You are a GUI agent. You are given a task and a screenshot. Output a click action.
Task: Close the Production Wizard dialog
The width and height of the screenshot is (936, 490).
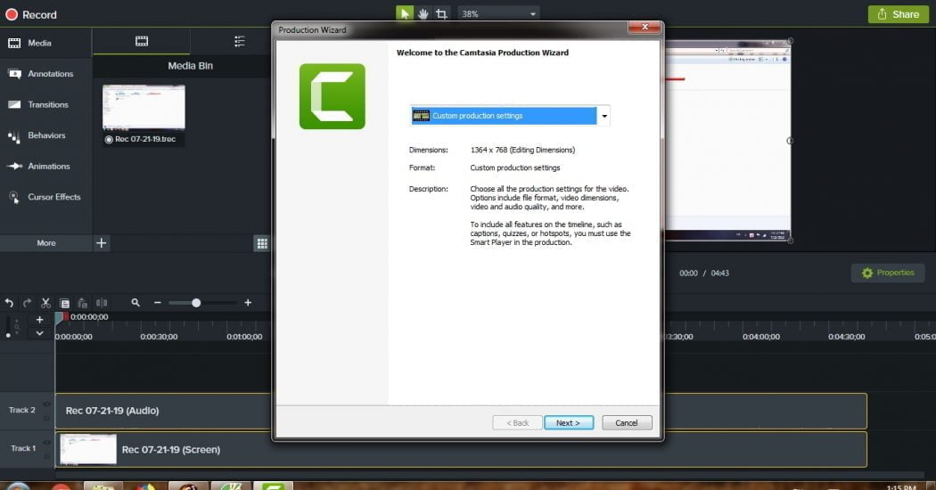645,27
